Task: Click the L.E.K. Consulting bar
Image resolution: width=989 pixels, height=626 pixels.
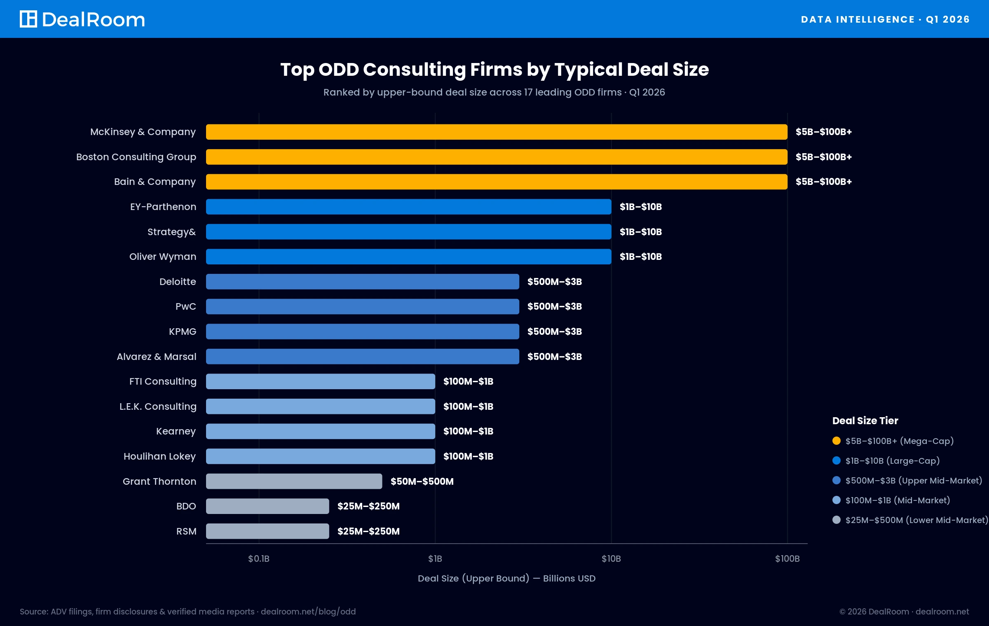Action: [x=321, y=406]
